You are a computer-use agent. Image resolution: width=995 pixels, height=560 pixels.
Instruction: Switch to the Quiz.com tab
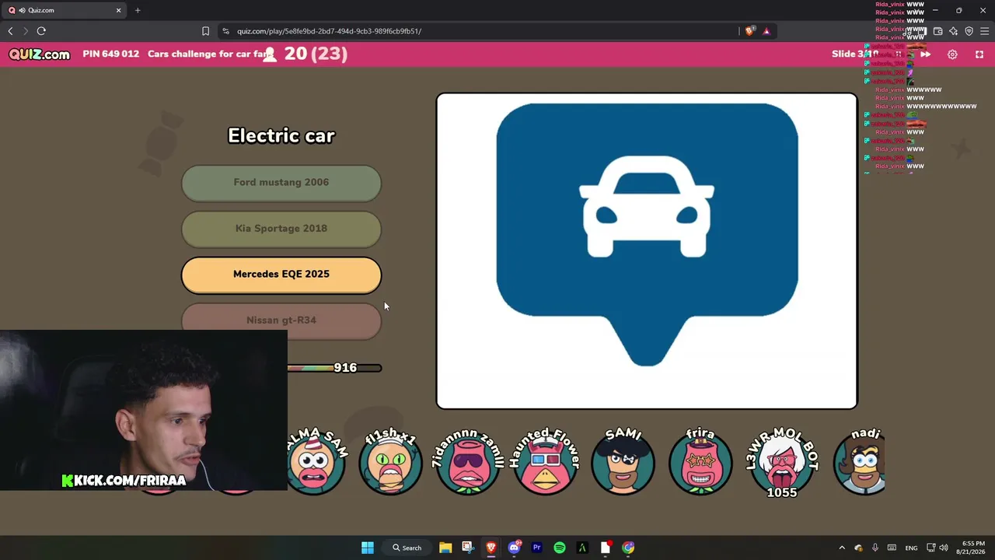[x=65, y=10]
